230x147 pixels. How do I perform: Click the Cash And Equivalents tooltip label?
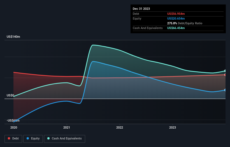coord(148,28)
